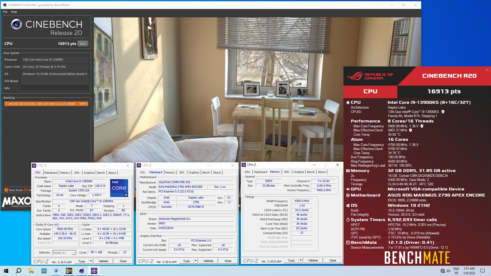This screenshot has width=491, height=276.
Task: Click CPU-Z icon in third window title
Action: coord(244,165)
